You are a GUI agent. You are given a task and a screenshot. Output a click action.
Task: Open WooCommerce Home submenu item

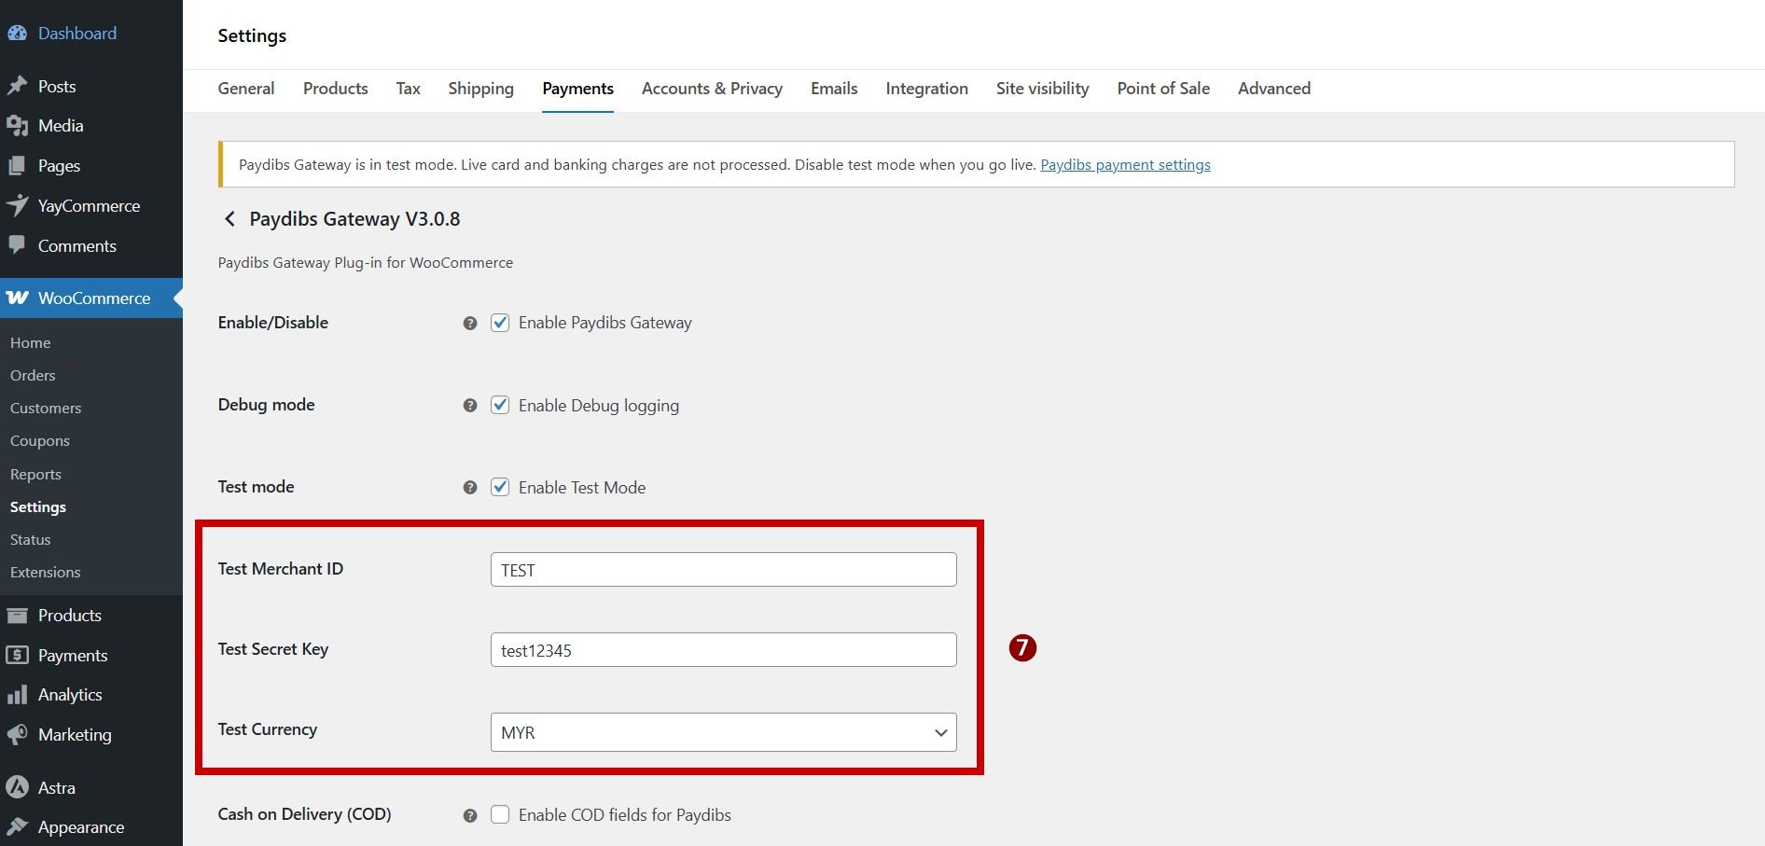point(31,343)
